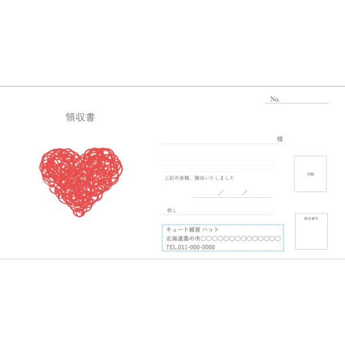Click the 担当者印 label text
Image resolution: width=345 pixels, height=345 pixels.
(311, 218)
